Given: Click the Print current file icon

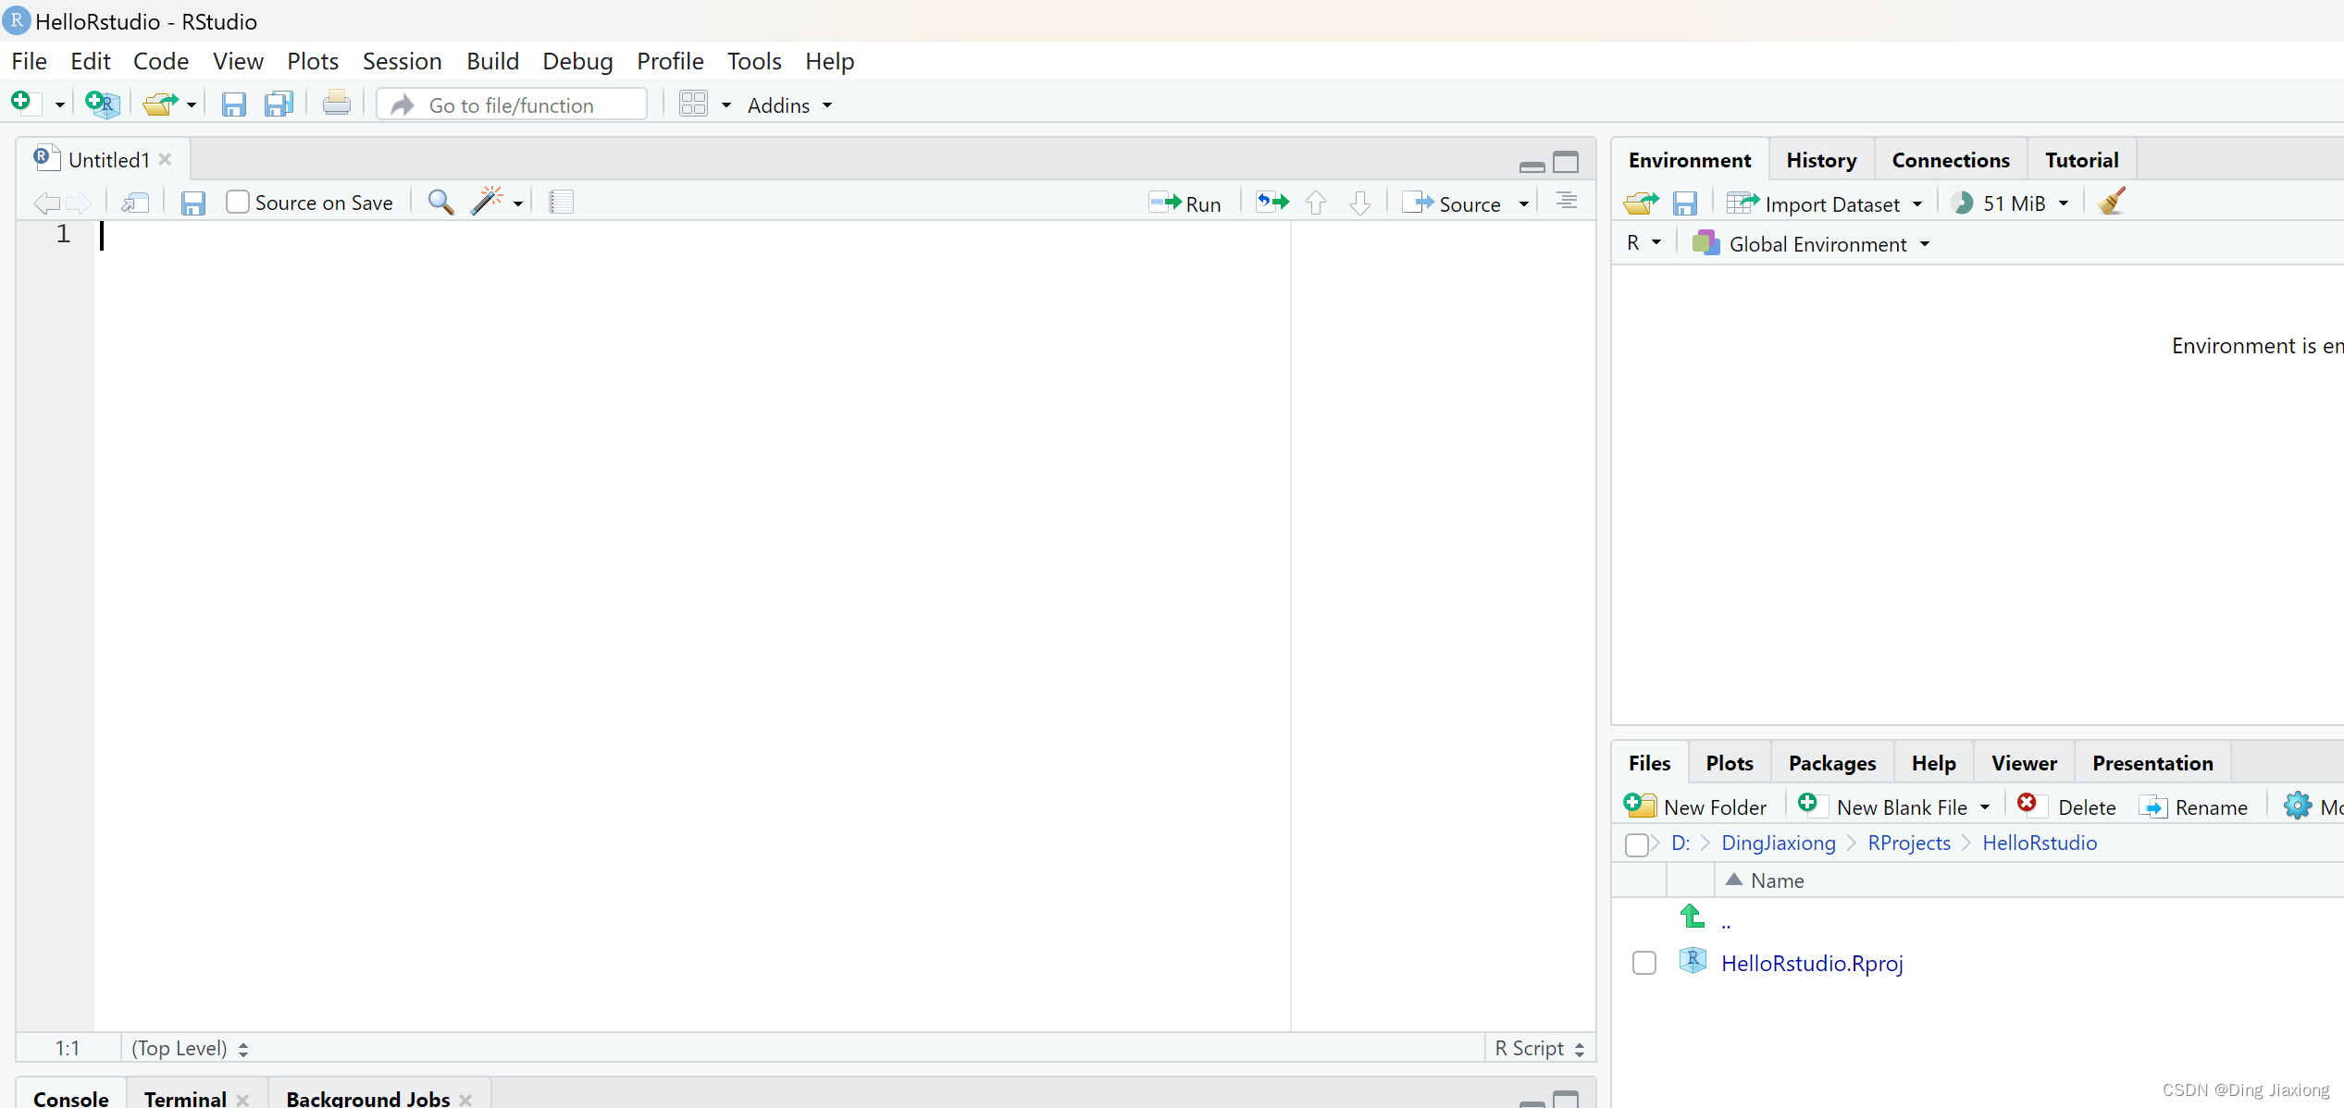Looking at the screenshot, I should click(336, 105).
